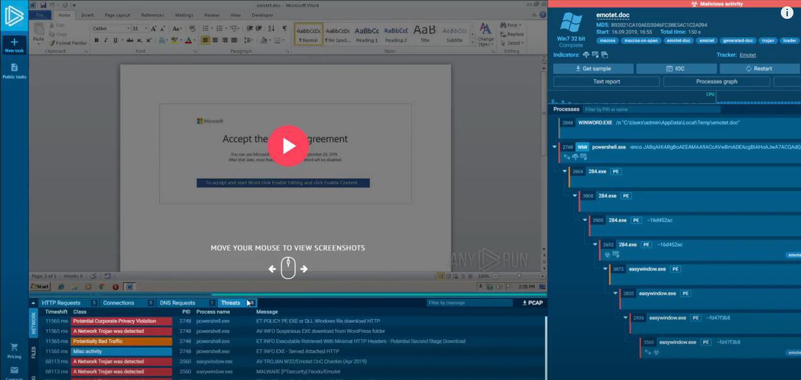Open the font size 11 dropdown
Screen dimensions: 801x380
pos(146,29)
